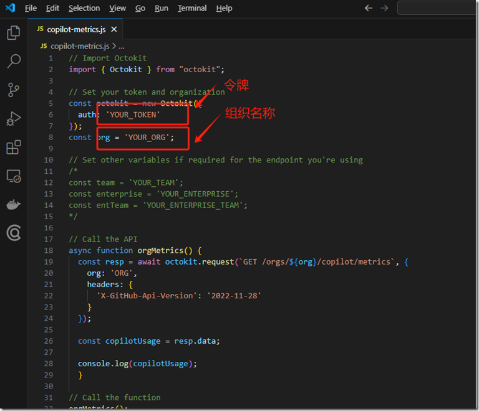
Task: Click 'YOUR_ENTERPRISE_TEAM' text
Action: point(193,205)
